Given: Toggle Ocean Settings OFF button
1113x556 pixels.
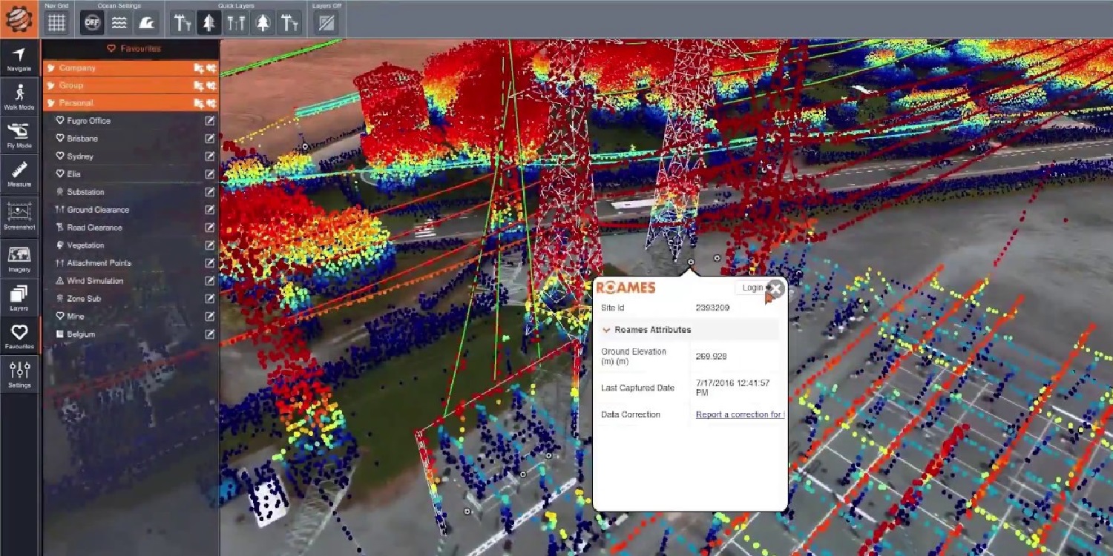Looking at the screenshot, I should [92, 23].
